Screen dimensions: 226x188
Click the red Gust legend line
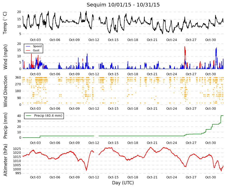pyautogui.click(x=28, y=50)
